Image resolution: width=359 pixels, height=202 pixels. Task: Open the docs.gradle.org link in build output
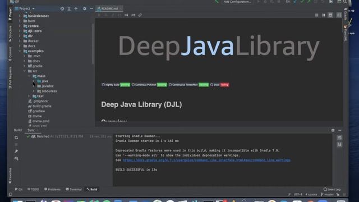click(206, 160)
